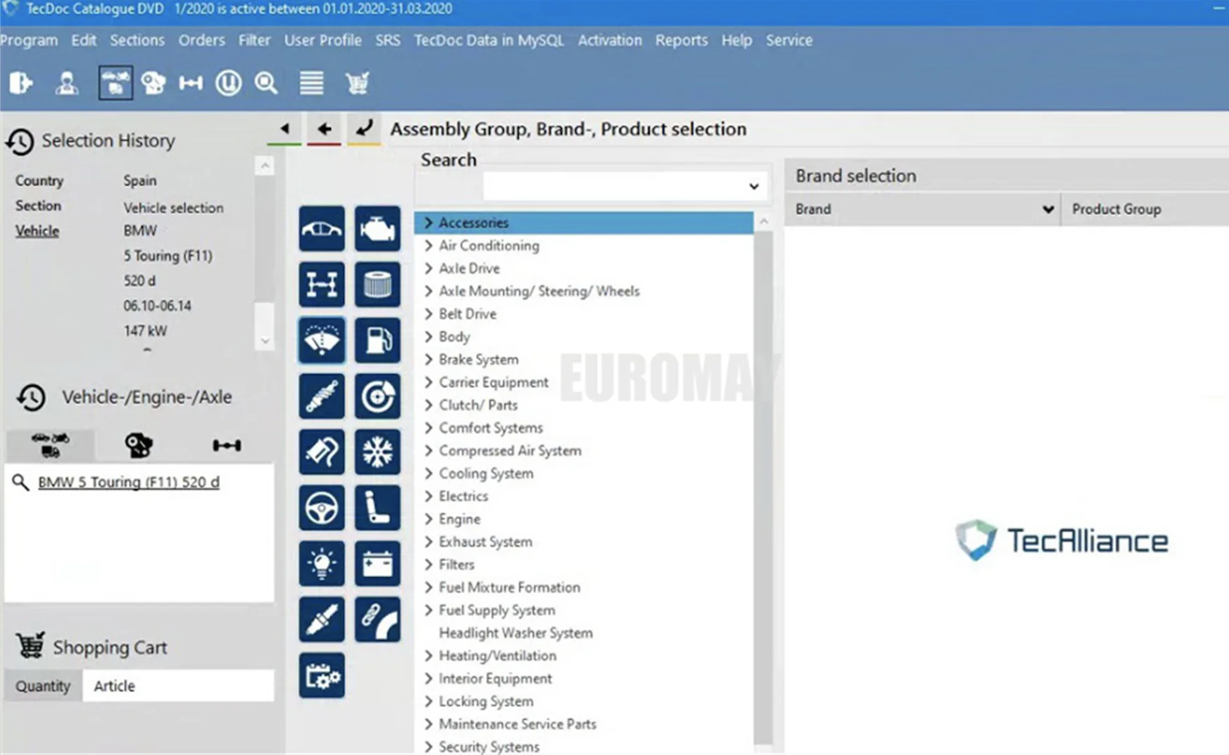Click the underlined Vehicle link in Selection History
Image resolution: width=1229 pixels, height=755 pixels.
37,231
